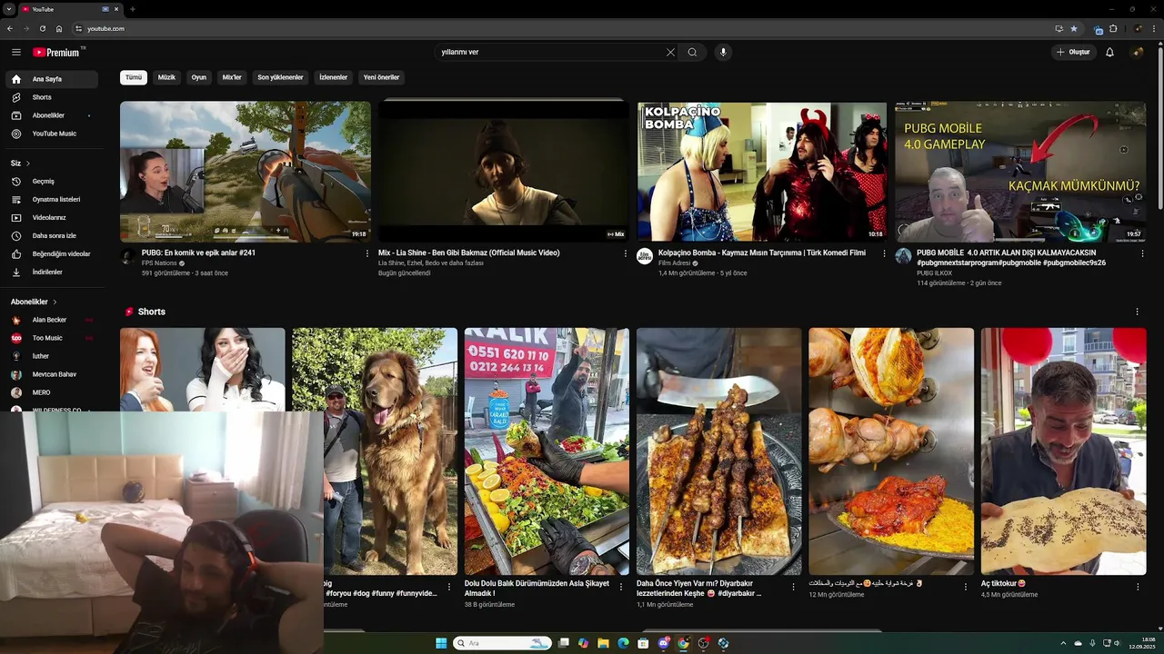Expand the Abonelikler subscriptions header
Image resolution: width=1164 pixels, height=654 pixels.
35,302
